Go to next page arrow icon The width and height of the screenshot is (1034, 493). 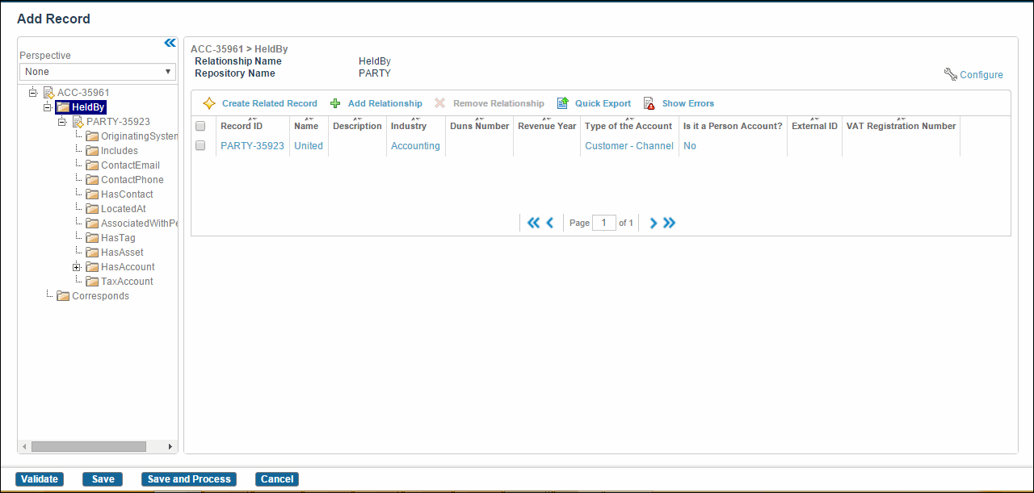tap(654, 223)
